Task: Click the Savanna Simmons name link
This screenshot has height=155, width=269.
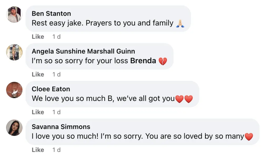Action: click(61, 127)
